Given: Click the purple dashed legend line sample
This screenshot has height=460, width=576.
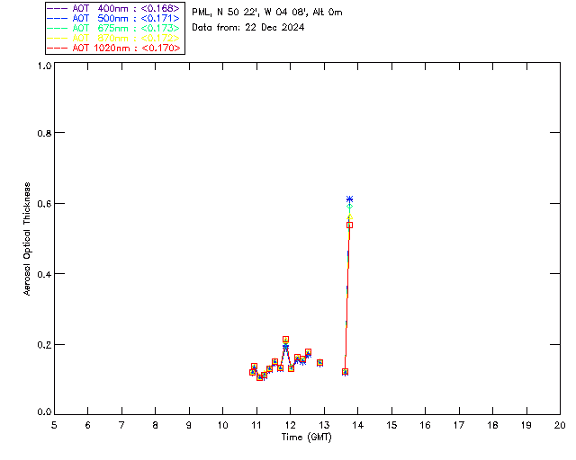Looking at the screenshot, I should [x=58, y=8].
